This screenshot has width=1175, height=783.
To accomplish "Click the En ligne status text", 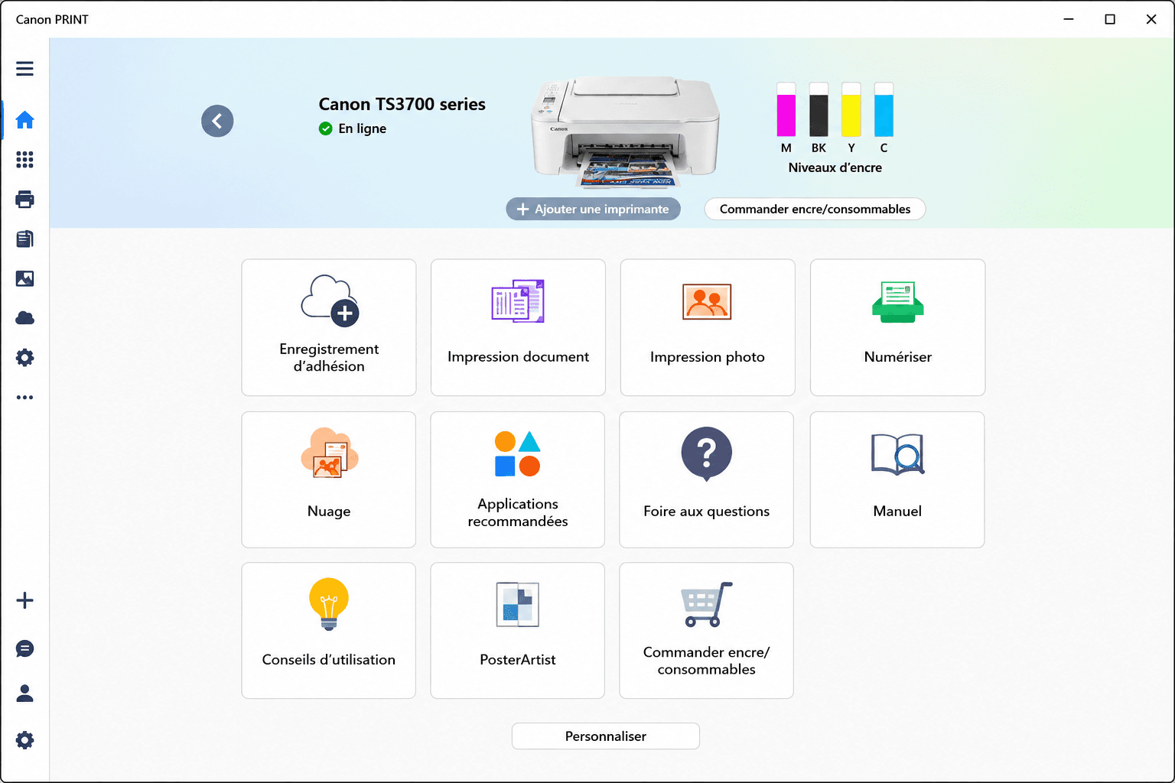I will 363,128.
